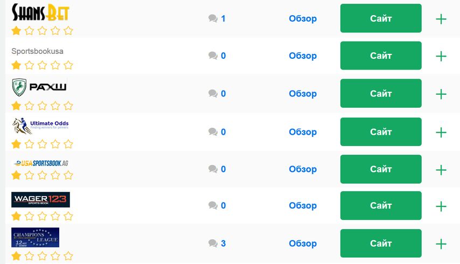Click the comments bubble in the Champions League row
This screenshot has height=264, width=460.
(x=213, y=243)
